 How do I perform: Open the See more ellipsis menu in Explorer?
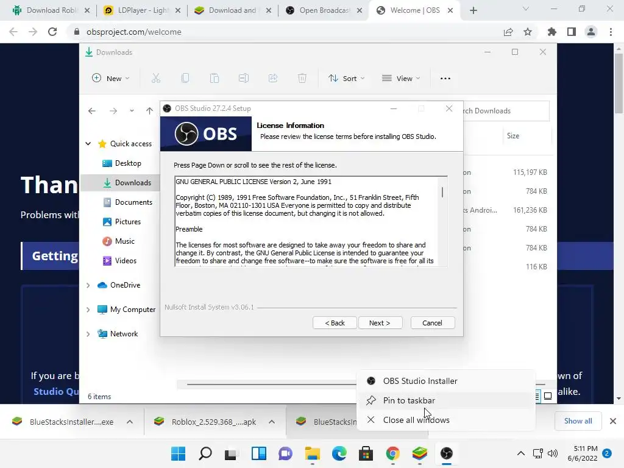(x=445, y=79)
